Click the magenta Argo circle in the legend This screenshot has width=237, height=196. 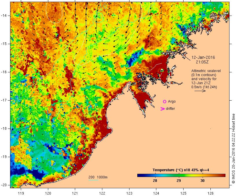pyautogui.click(x=165, y=101)
